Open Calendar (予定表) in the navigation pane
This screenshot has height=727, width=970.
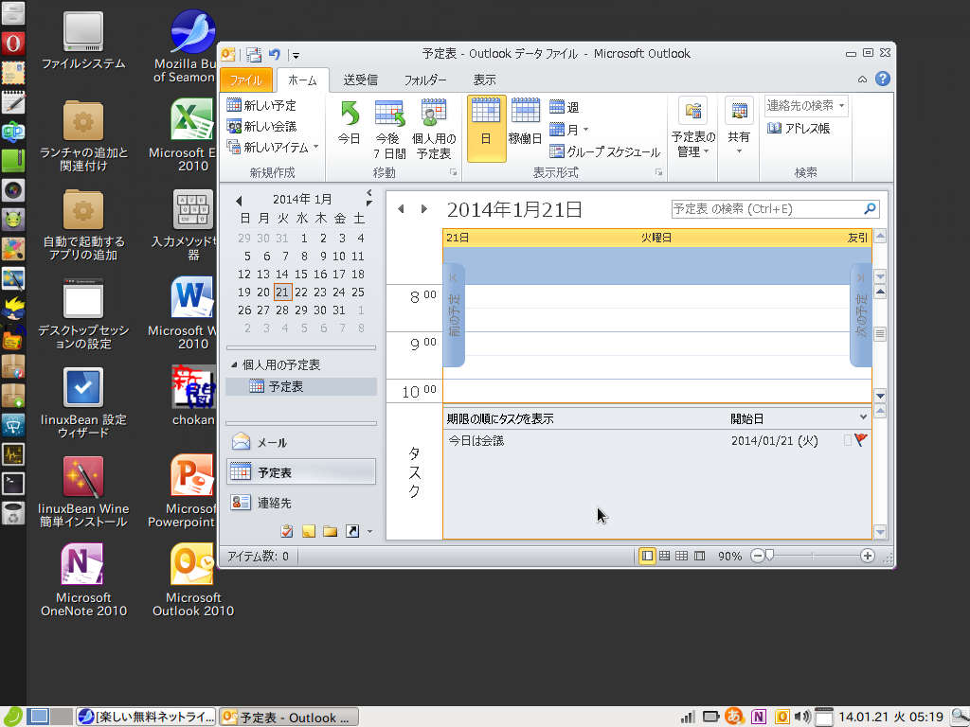click(x=301, y=472)
